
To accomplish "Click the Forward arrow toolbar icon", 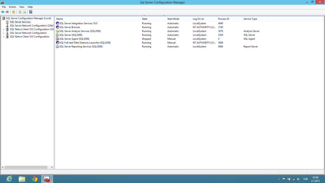I will click(x=7, y=12).
